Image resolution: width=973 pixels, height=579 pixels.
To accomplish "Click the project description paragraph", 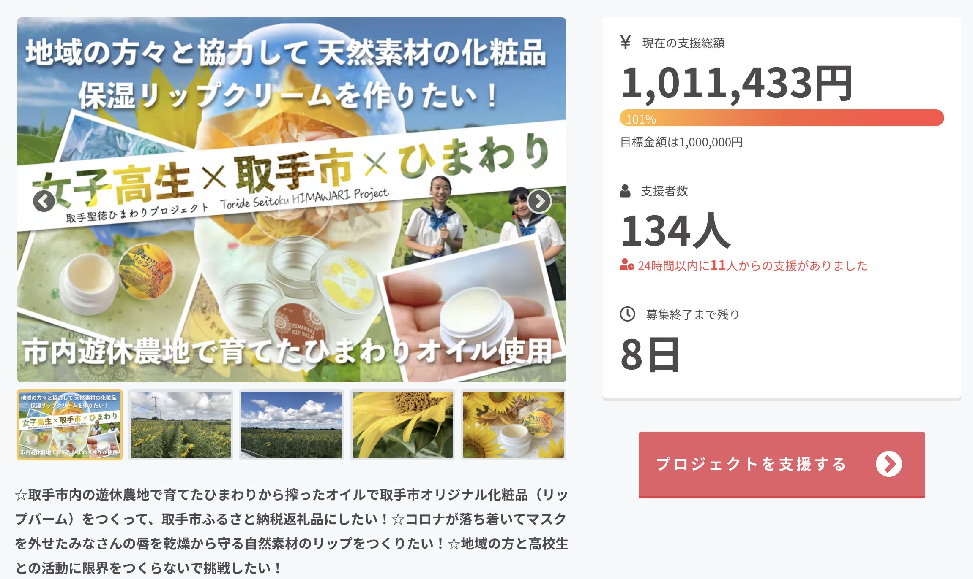I will coord(292,531).
